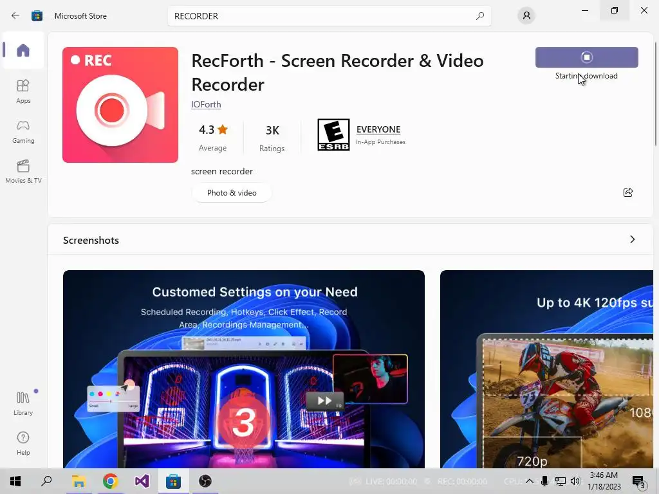Click the screen recorder description text
Image resolution: width=659 pixels, height=494 pixels.
coord(222,171)
